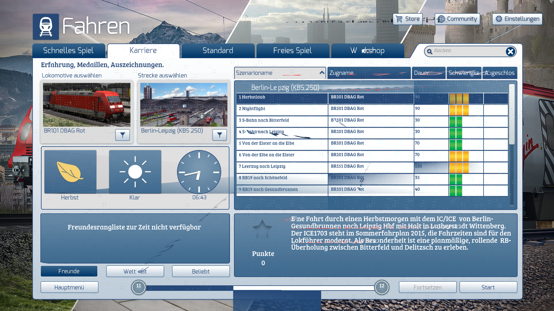Switch leaderboard to Beliebt
This screenshot has height=311, width=554.
pos(201,271)
